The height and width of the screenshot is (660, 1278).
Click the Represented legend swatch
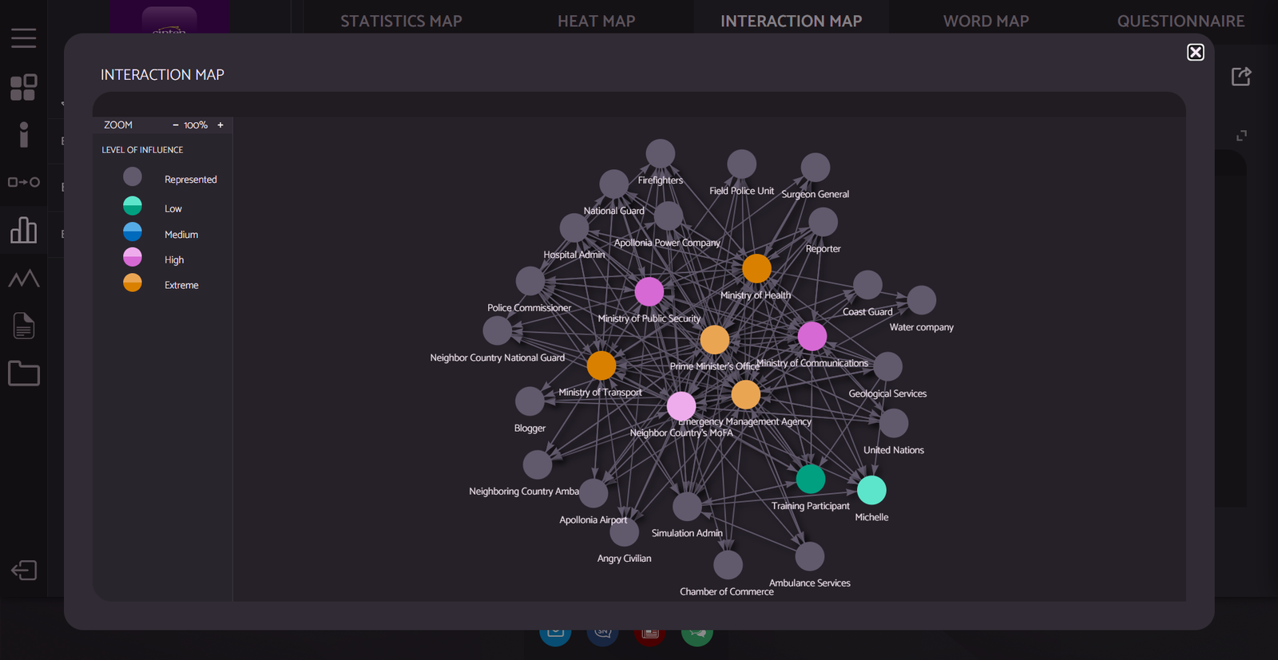(x=133, y=176)
